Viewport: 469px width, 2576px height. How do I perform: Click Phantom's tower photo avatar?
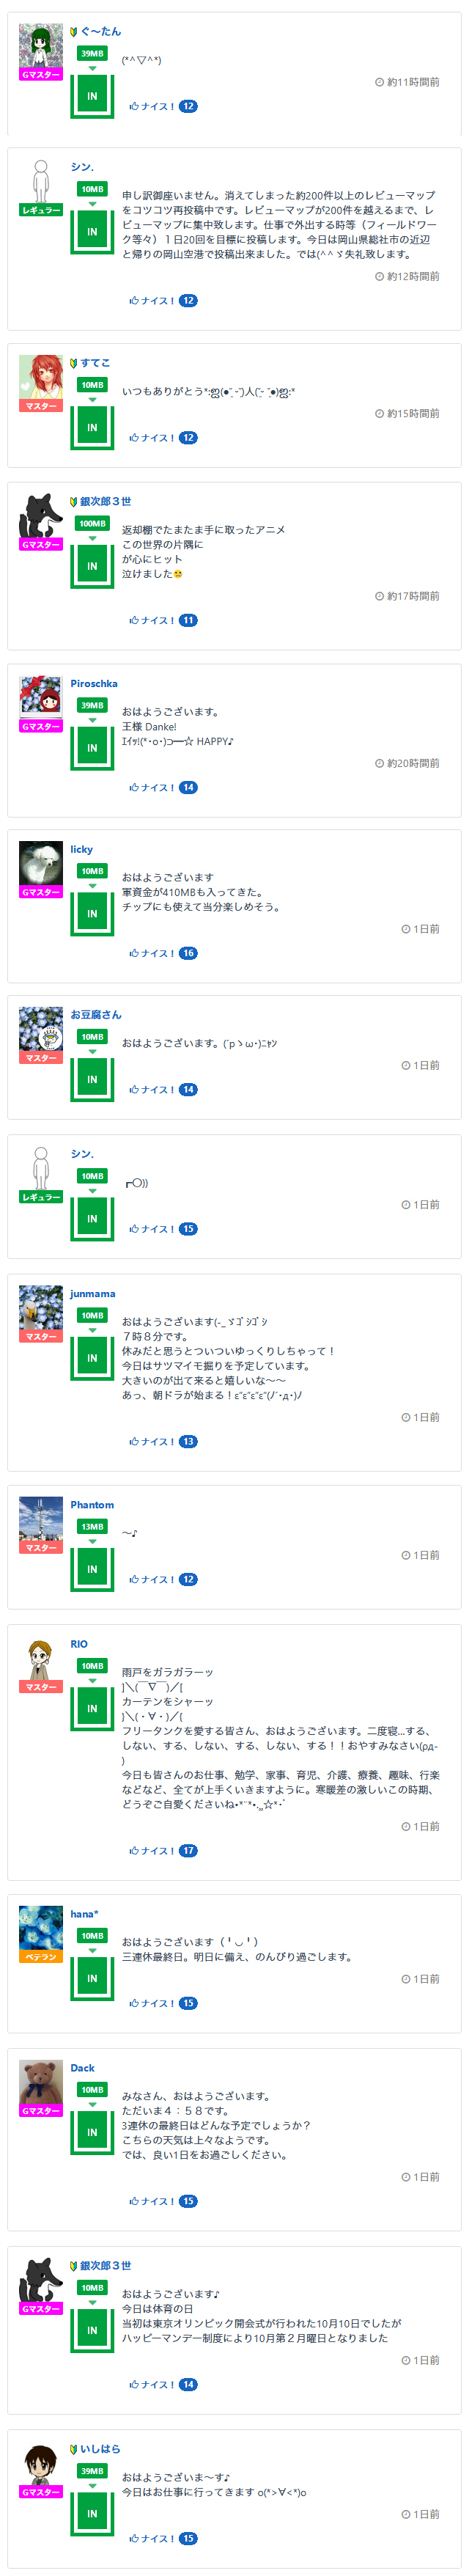click(40, 1518)
